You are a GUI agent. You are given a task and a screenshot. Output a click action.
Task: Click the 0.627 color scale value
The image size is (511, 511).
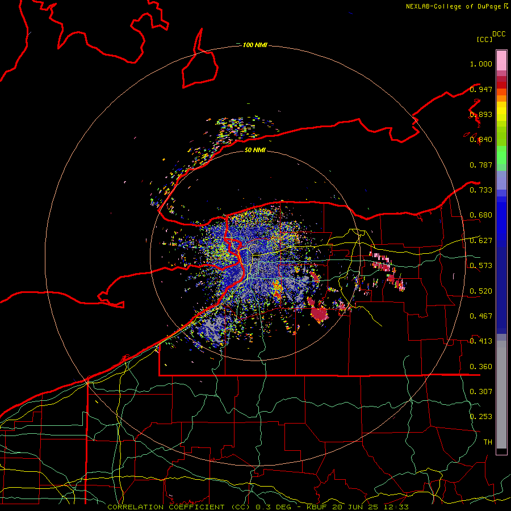[x=481, y=241]
